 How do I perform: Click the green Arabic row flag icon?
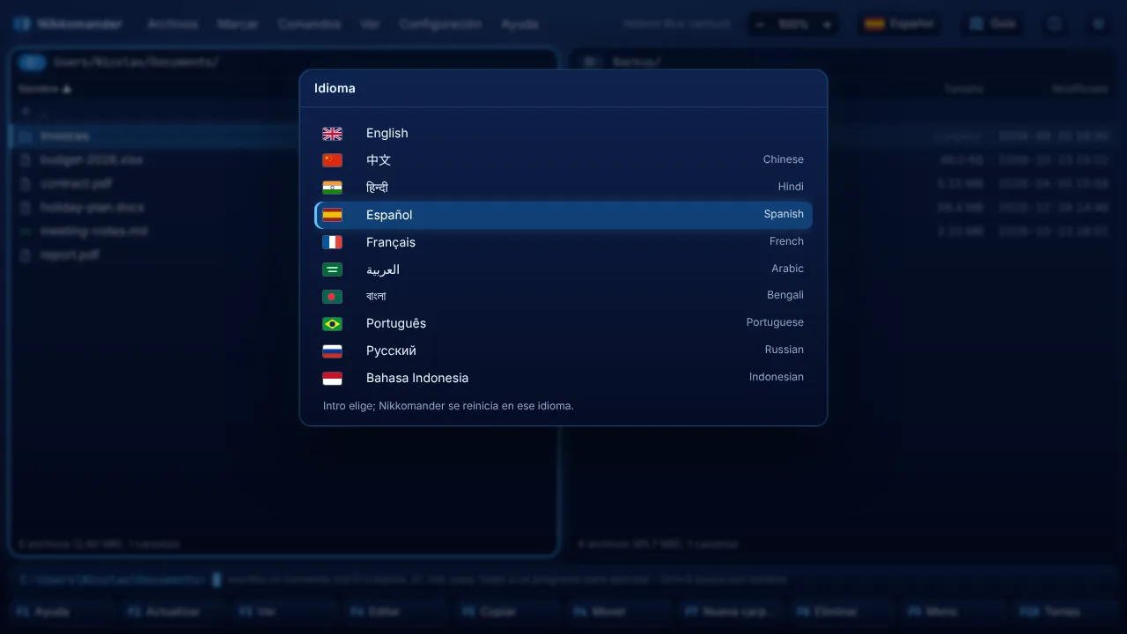[x=332, y=269]
